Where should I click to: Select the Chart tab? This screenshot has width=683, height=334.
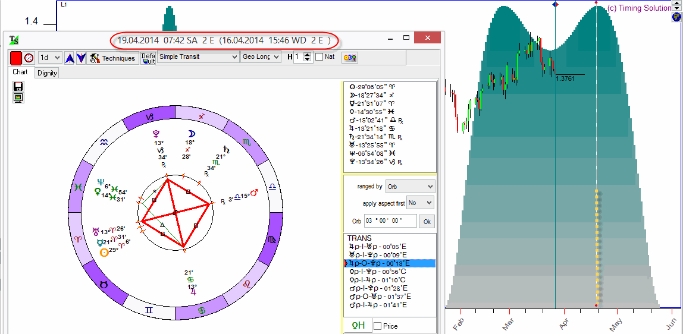point(20,73)
